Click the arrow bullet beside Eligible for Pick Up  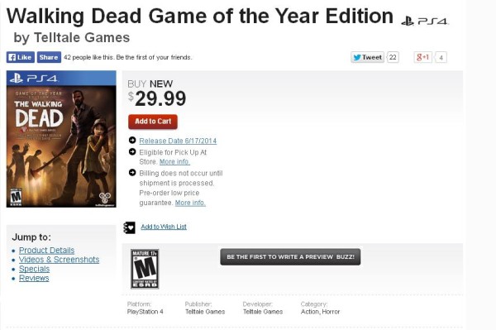[132, 152]
